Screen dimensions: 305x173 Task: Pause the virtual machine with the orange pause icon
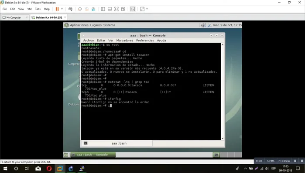pos(57,9)
